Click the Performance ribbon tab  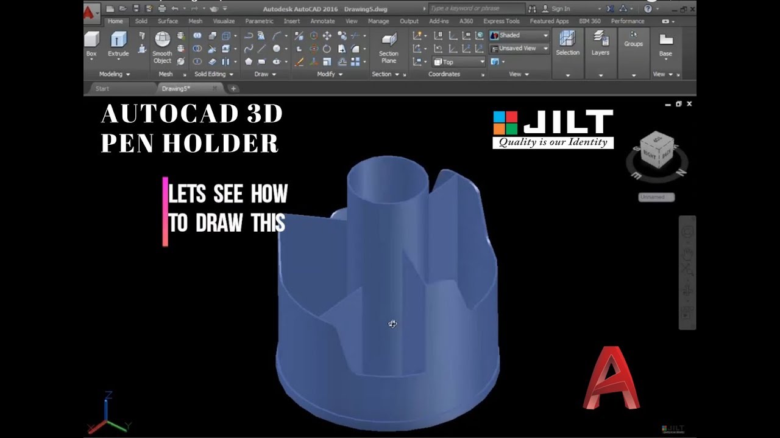pos(628,21)
